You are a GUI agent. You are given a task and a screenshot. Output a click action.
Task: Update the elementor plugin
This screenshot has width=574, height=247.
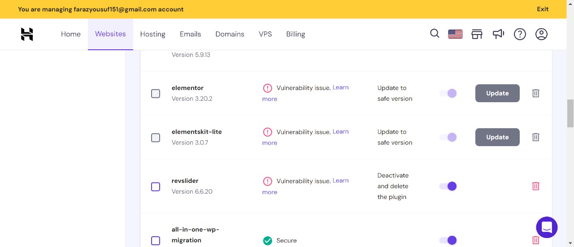497,93
